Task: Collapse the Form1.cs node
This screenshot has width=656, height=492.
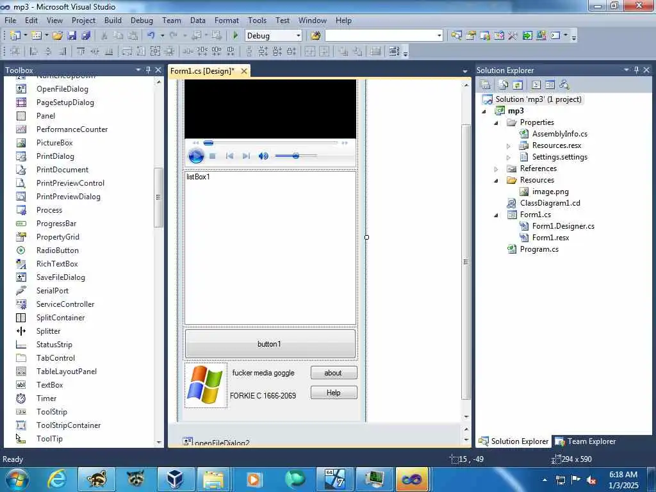Action: point(496,215)
